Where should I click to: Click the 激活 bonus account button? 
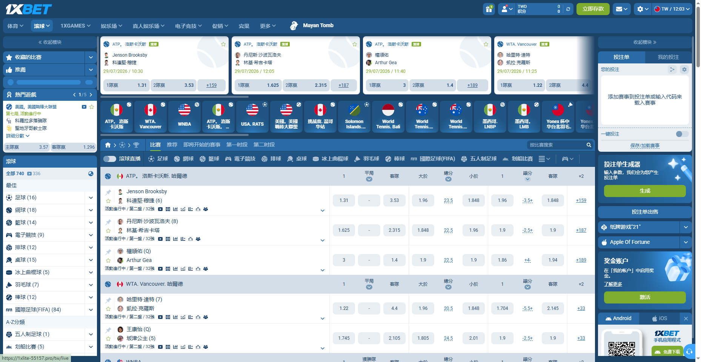coord(645,297)
